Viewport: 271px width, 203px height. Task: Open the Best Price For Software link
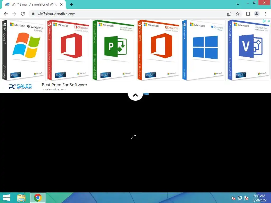click(64, 85)
